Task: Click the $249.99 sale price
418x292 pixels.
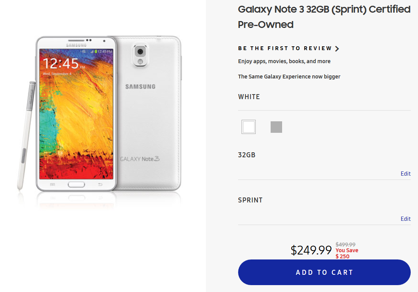Action: [x=311, y=250]
